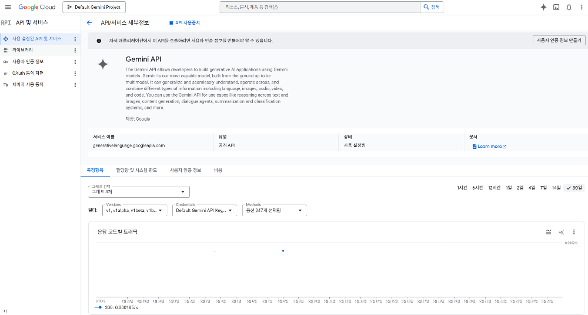Click the 라이브러리 grid icon in sidebar
Image resolution: width=588 pixels, height=315 pixels.
6,50
